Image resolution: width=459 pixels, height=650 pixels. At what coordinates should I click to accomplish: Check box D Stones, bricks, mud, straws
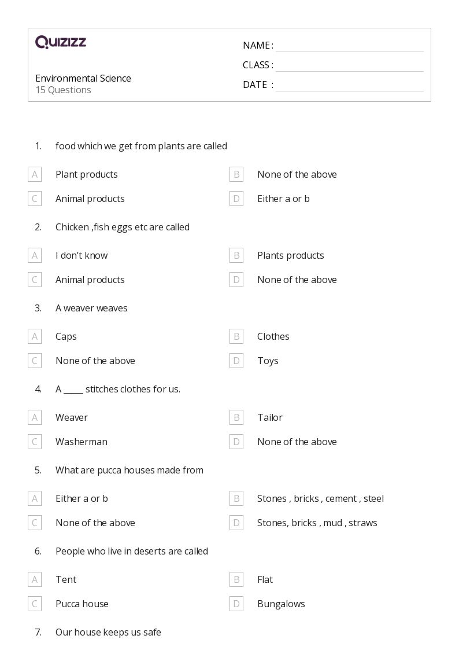click(x=236, y=523)
